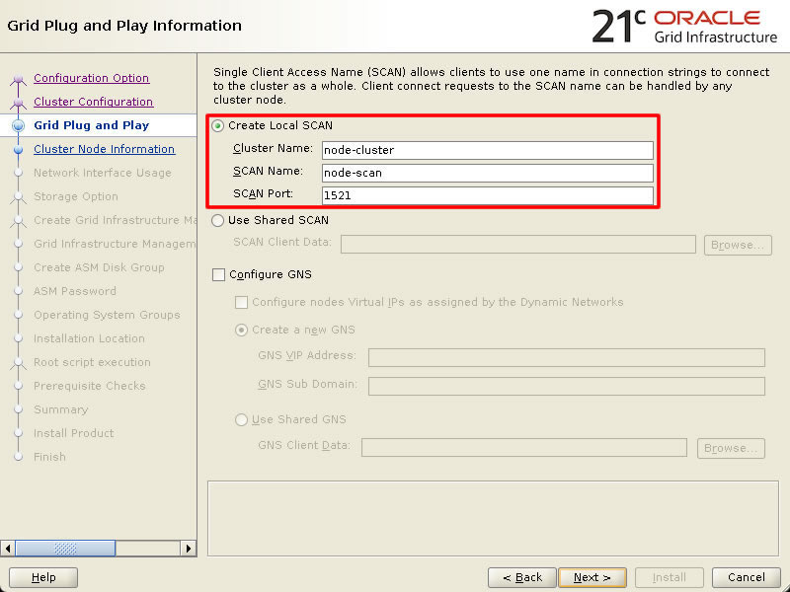
Task: Click the Cluster Node Information step bullet
Action: [19, 150]
